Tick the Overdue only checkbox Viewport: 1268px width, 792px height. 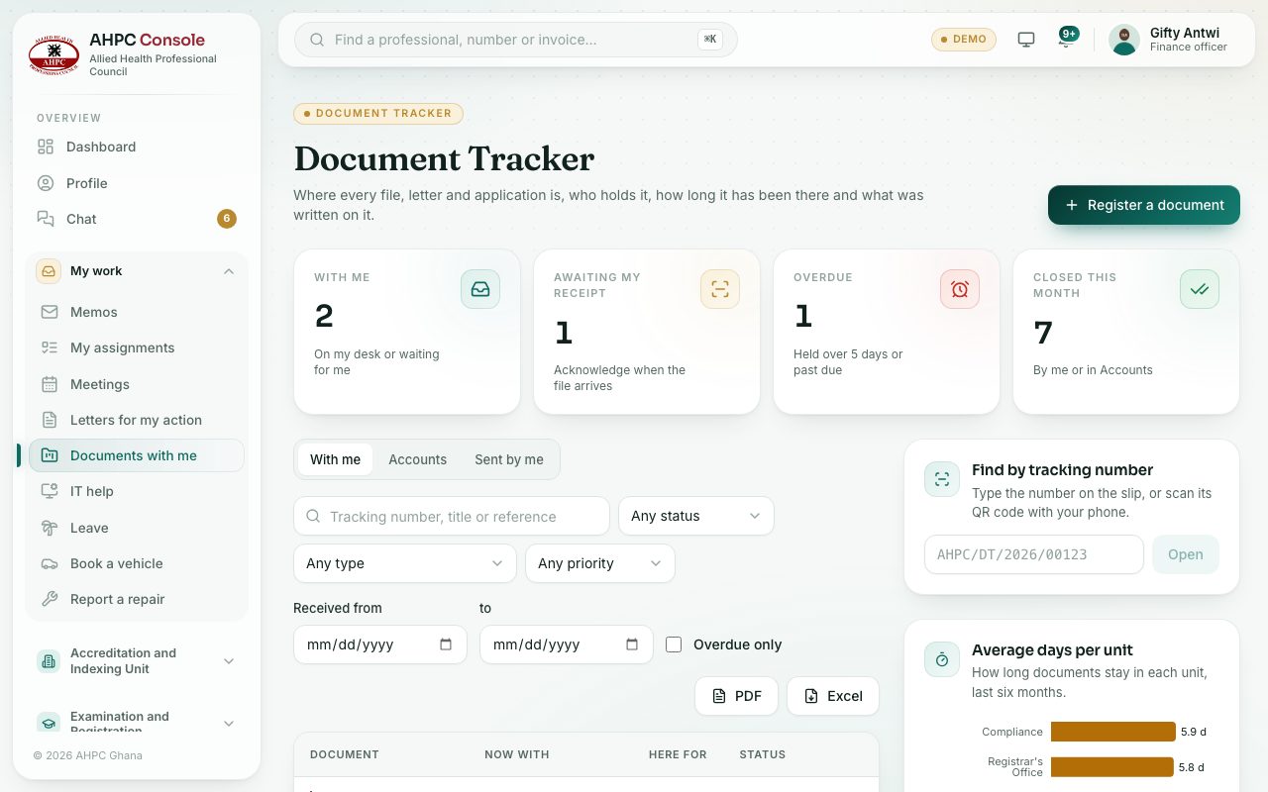coord(674,644)
